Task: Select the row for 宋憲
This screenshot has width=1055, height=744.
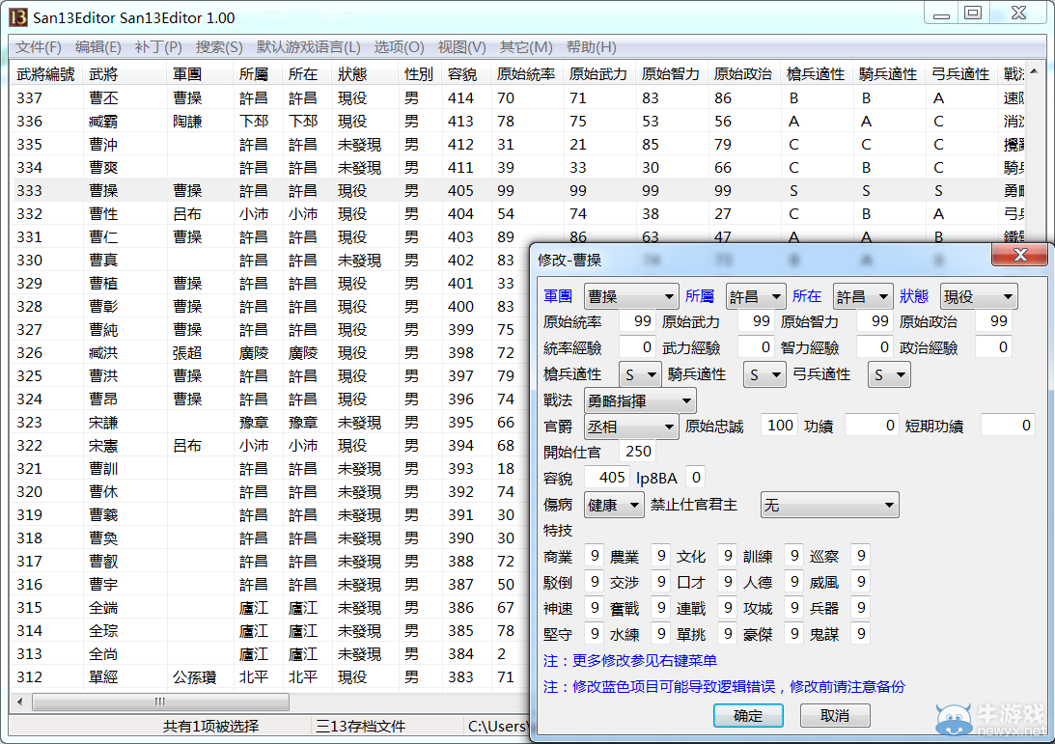Action: tap(269, 445)
